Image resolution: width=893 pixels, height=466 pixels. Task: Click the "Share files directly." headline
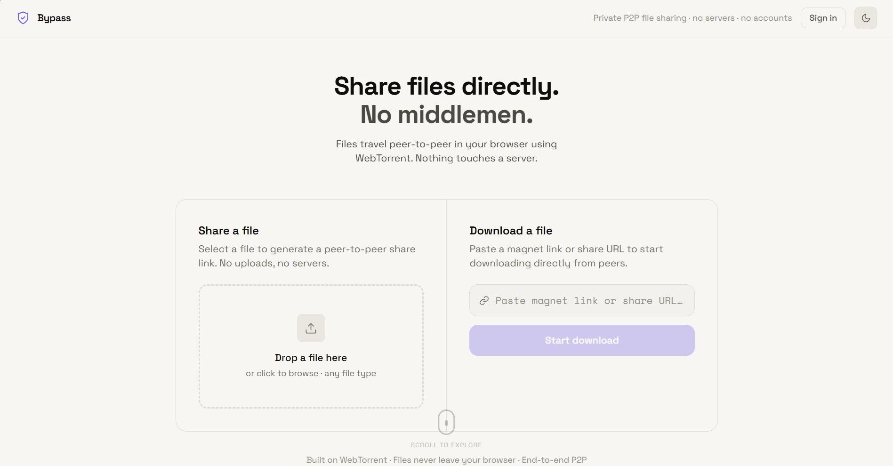click(446, 86)
